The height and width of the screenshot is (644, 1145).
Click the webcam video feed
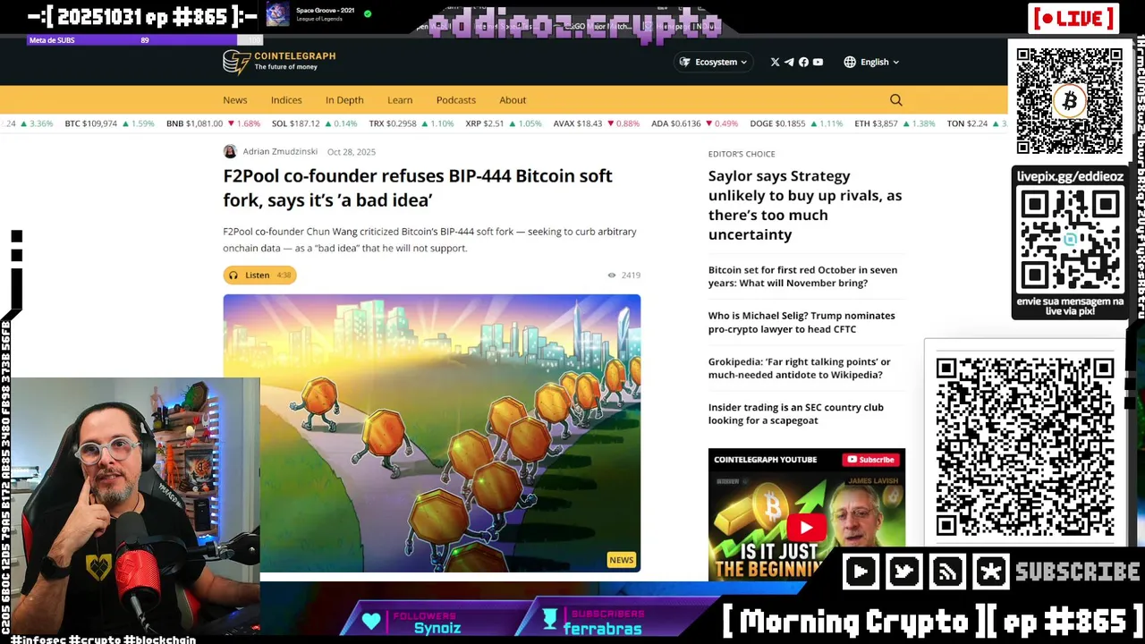coord(131,505)
